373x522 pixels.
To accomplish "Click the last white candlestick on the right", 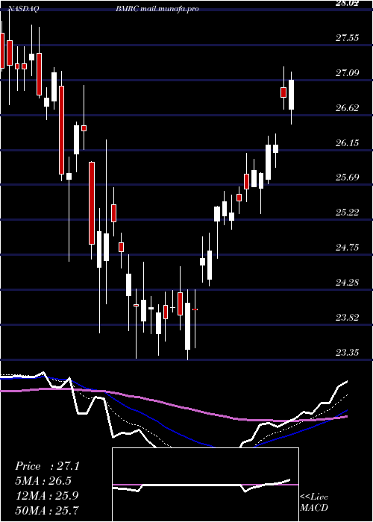I will (292, 95).
